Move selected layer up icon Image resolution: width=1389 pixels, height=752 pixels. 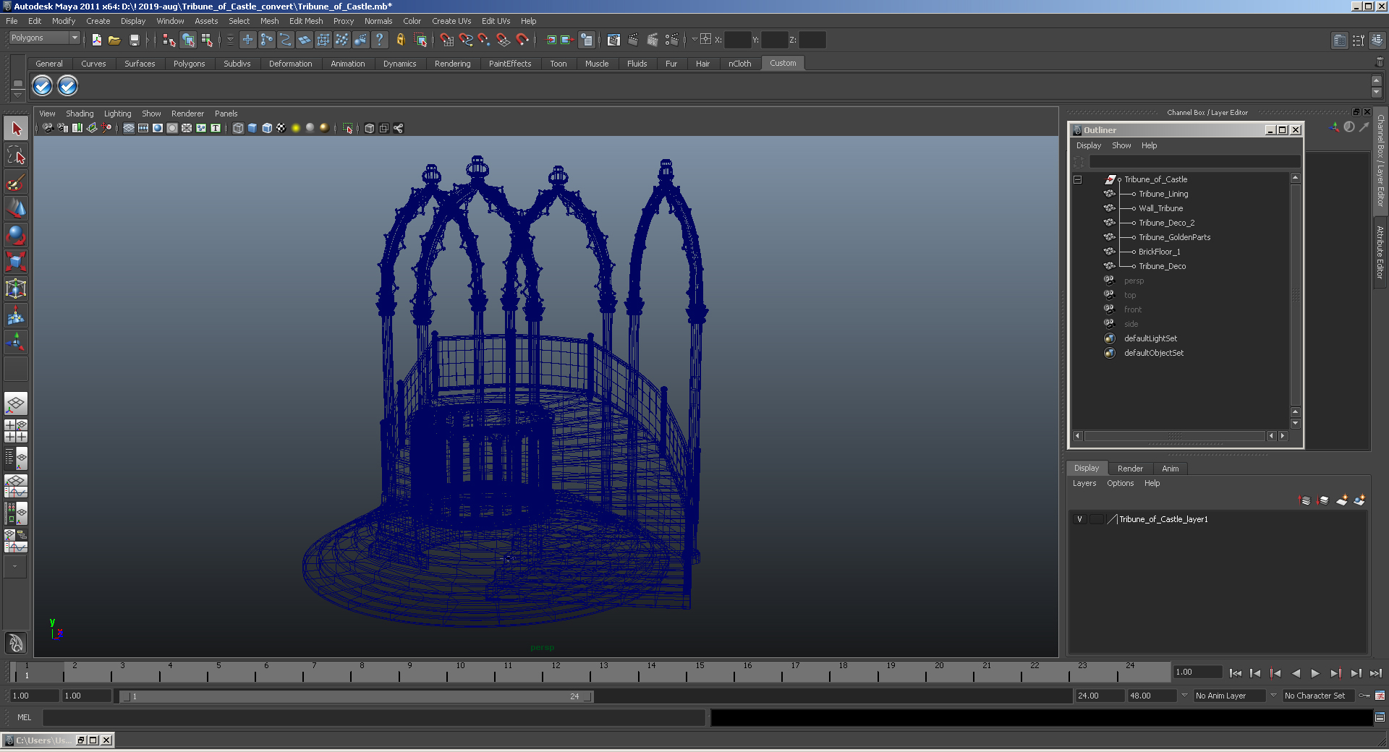[1305, 500]
